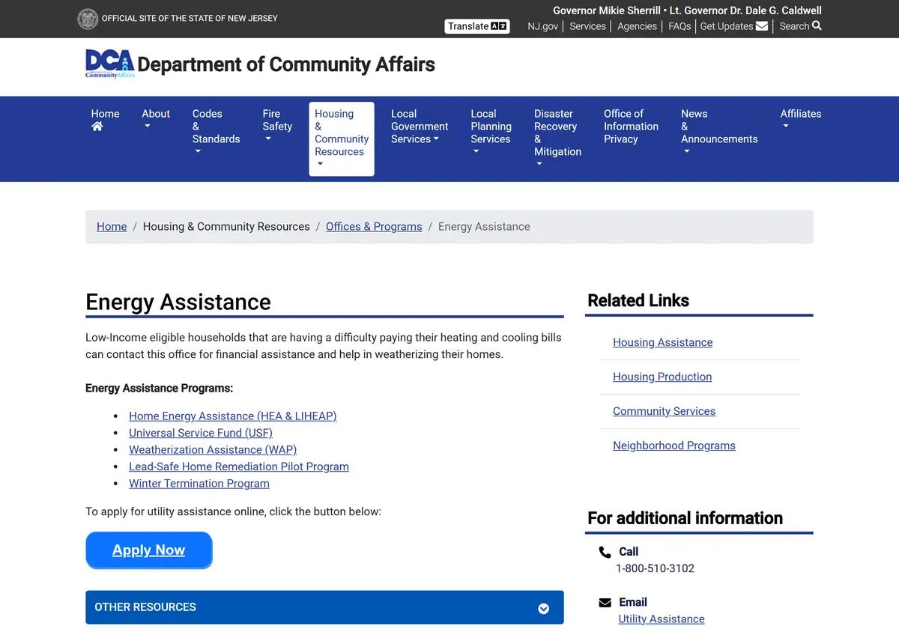This screenshot has height=632, width=899.
Task: Expand the Local Planning Services menu
Action: tap(491, 133)
